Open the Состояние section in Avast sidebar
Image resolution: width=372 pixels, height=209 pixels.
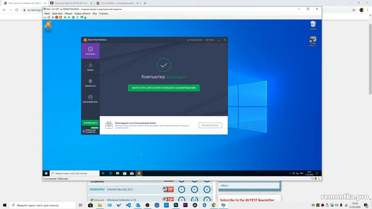(90, 51)
